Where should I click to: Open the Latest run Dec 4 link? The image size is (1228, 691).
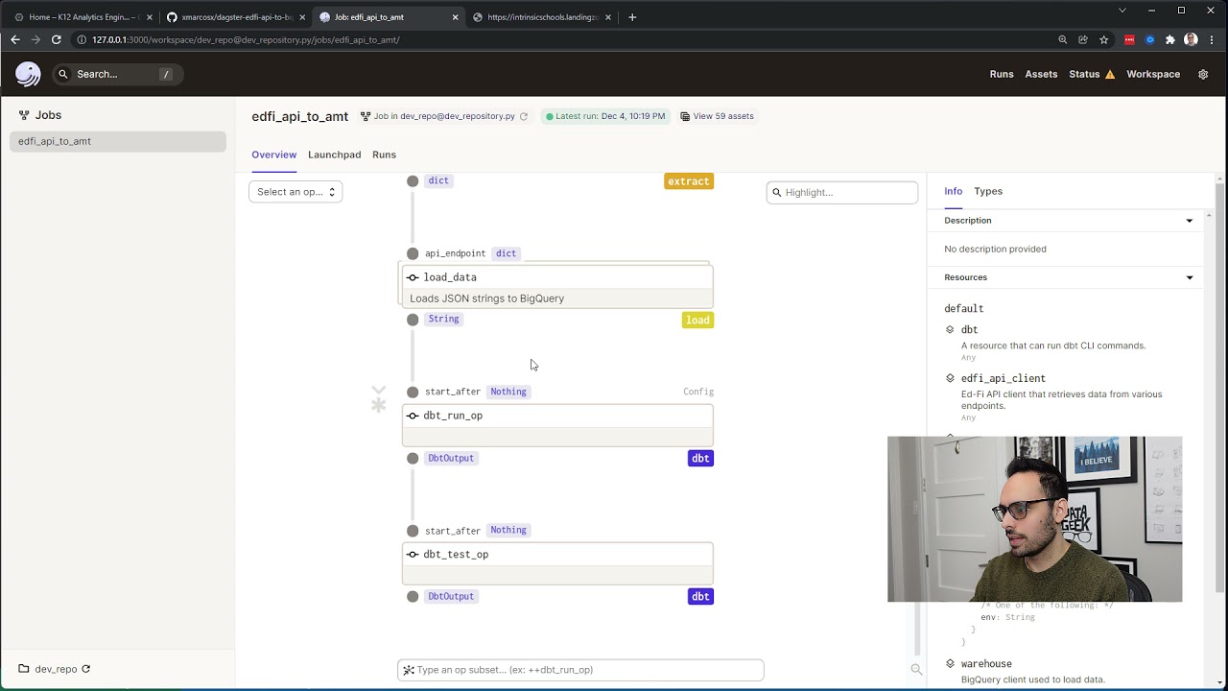click(604, 116)
